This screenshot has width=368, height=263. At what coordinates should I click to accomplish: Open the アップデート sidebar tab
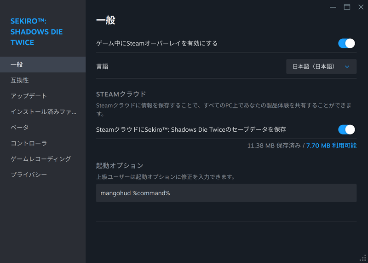pos(43,96)
